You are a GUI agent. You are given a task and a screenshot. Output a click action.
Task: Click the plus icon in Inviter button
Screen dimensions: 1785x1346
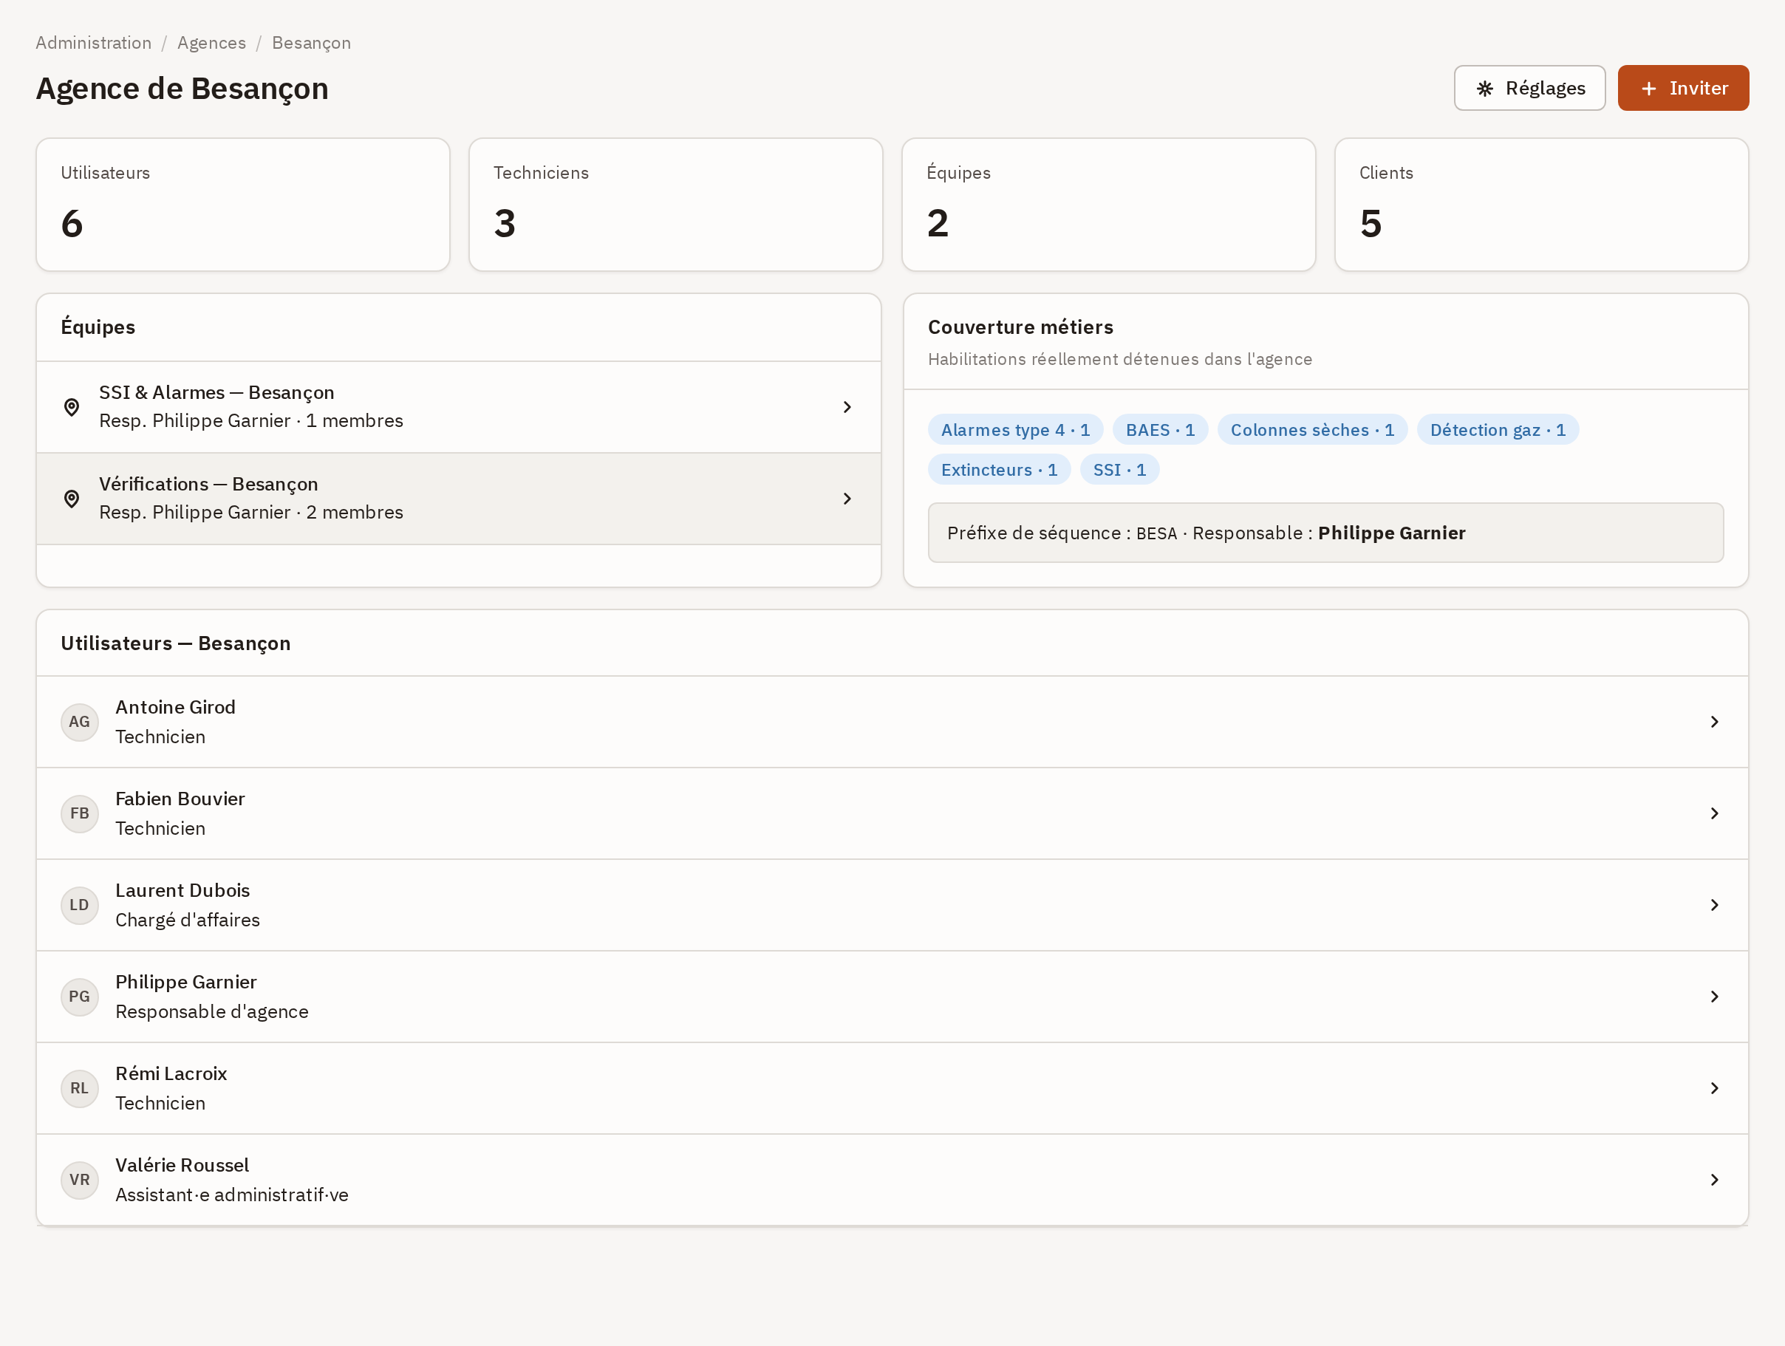(x=1648, y=89)
